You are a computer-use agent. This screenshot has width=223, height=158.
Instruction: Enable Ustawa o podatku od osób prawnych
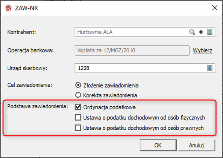pos(78,128)
